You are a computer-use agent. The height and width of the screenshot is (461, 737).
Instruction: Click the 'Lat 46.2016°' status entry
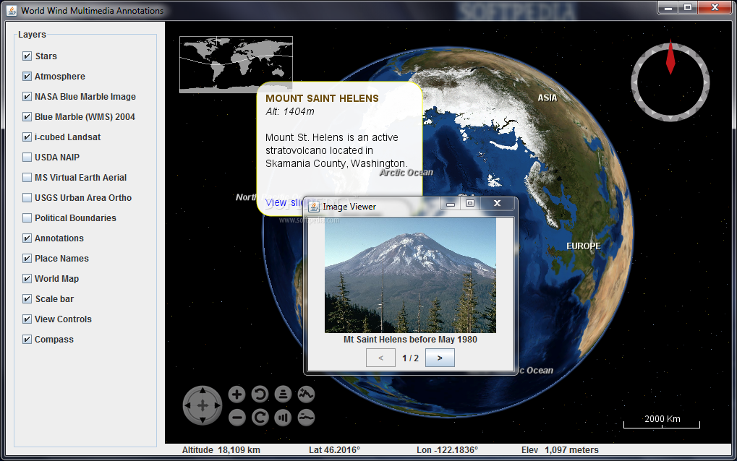point(334,449)
